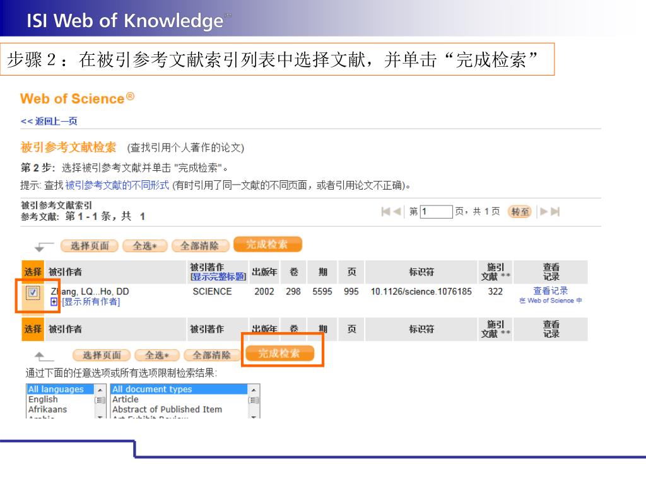Click 在 Web of Science 中 text
This screenshot has height=484, width=646.
550,301
